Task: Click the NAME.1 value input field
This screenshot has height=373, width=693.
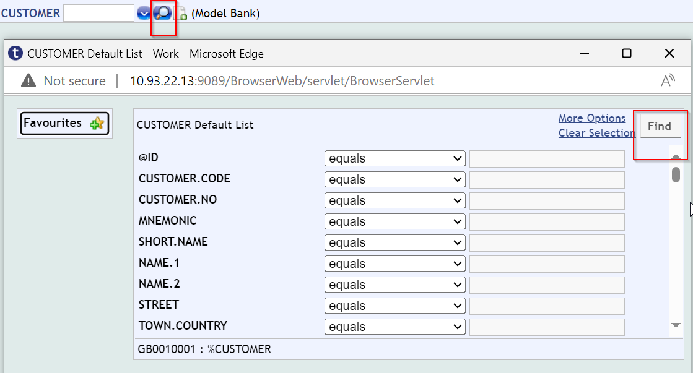Action: click(546, 264)
